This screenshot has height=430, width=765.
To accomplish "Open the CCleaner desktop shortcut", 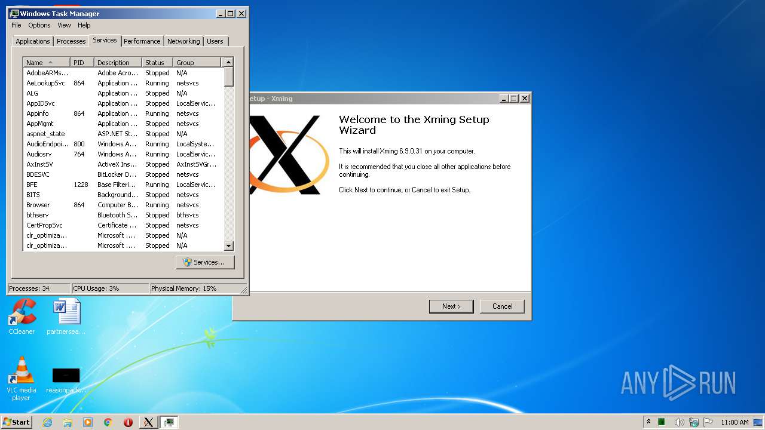I will tap(22, 317).
